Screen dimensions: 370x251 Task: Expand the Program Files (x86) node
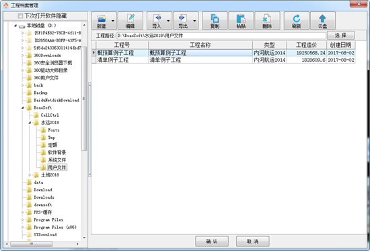pyautogui.click(x=23, y=228)
